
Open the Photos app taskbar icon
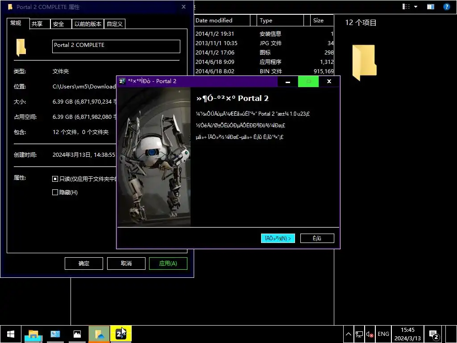(x=77, y=334)
